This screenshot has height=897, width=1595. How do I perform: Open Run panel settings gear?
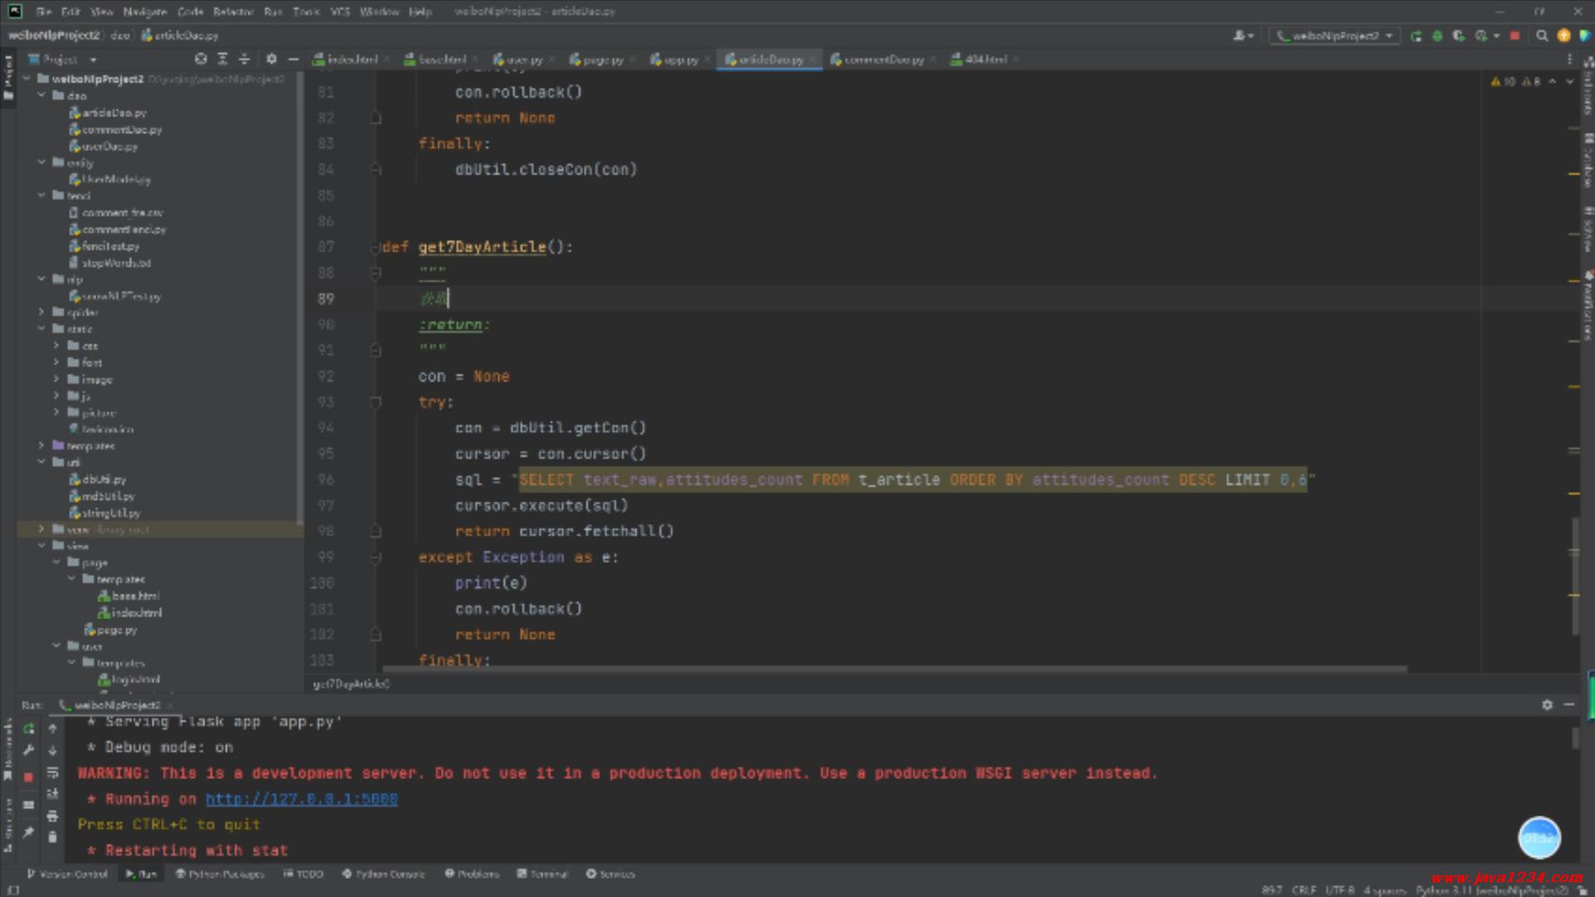(x=1547, y=704)
